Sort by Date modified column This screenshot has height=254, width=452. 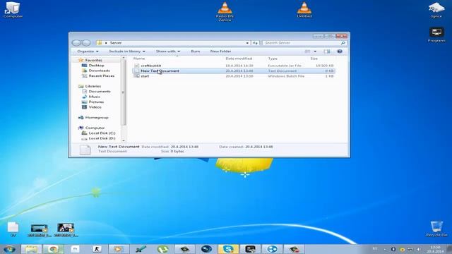[239, 59]
